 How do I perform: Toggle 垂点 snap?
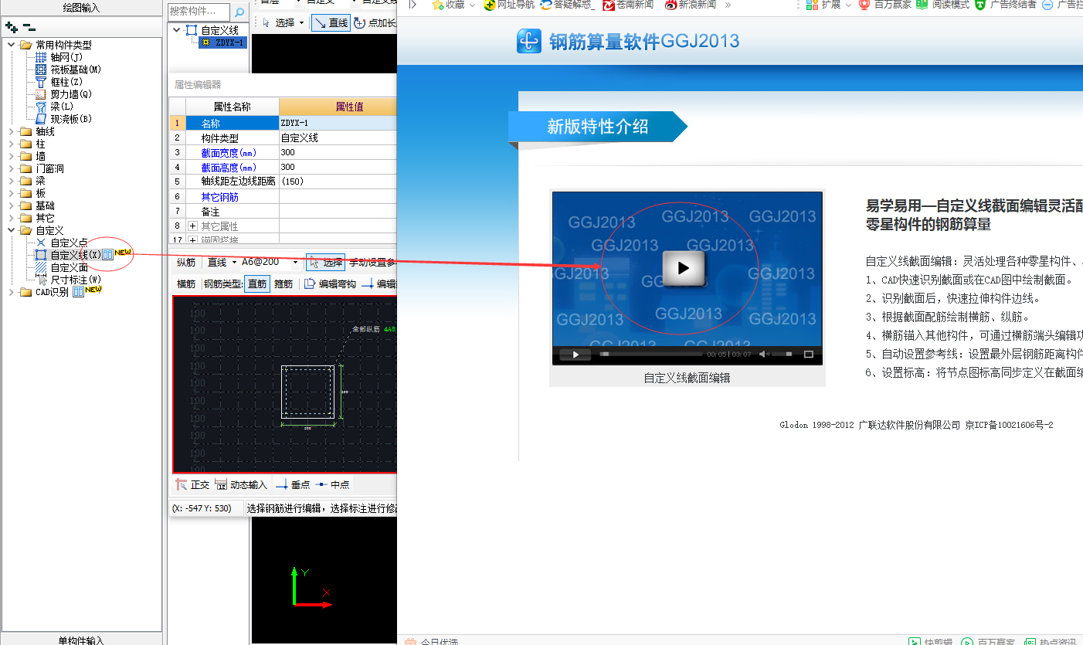[x=292, y=485]
